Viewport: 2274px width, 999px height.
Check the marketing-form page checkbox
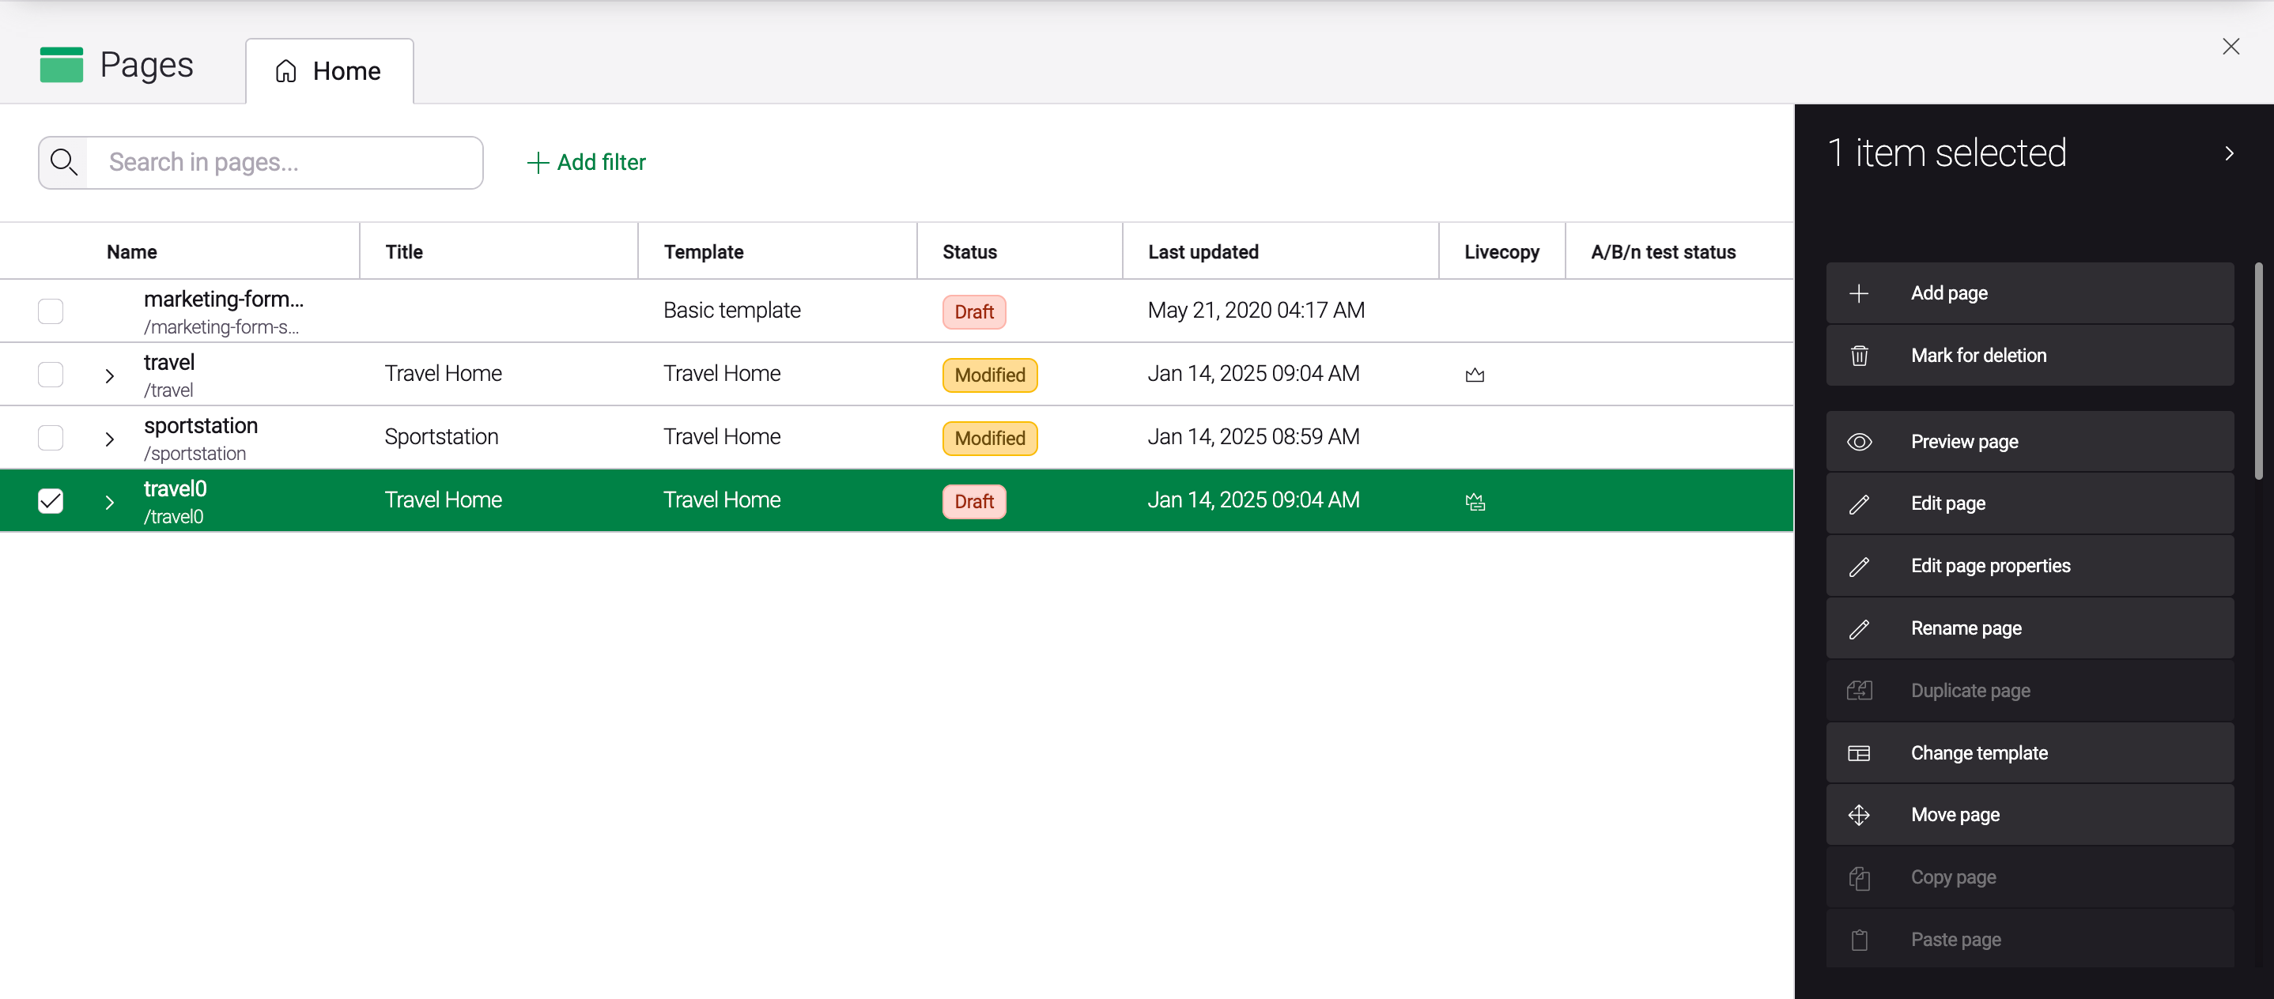[51, 311]
